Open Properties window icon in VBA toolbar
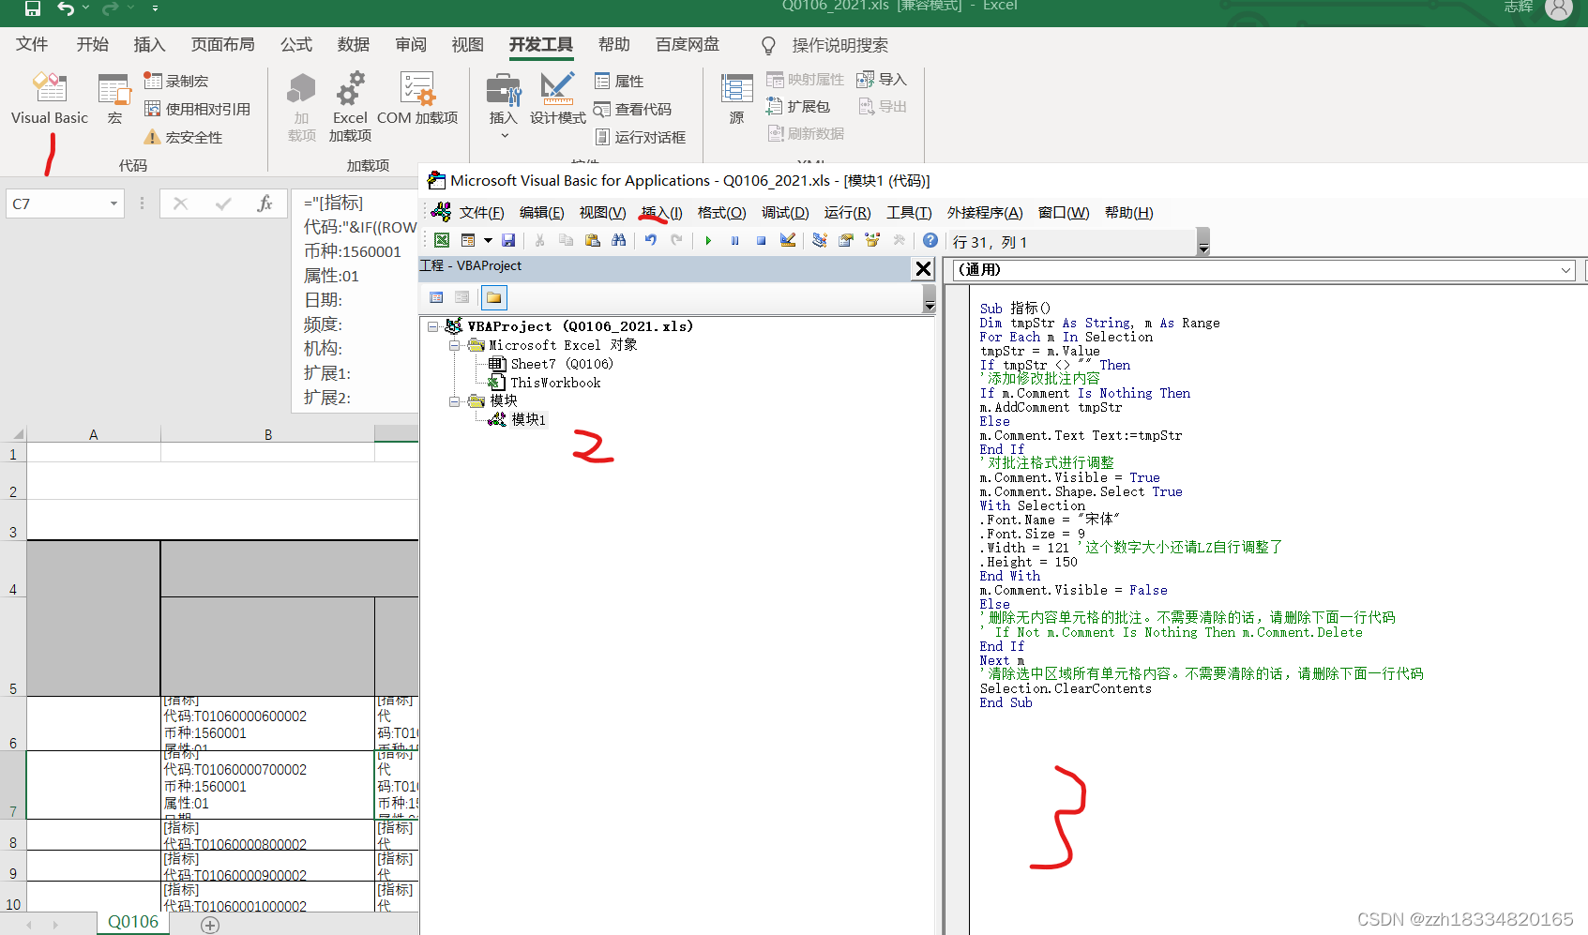1588x935 pixels. click(845, 241)
